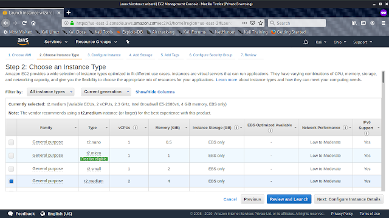
Task: Show Network Performance info icon
Action: pyautogui.click(x=345, y=128)
